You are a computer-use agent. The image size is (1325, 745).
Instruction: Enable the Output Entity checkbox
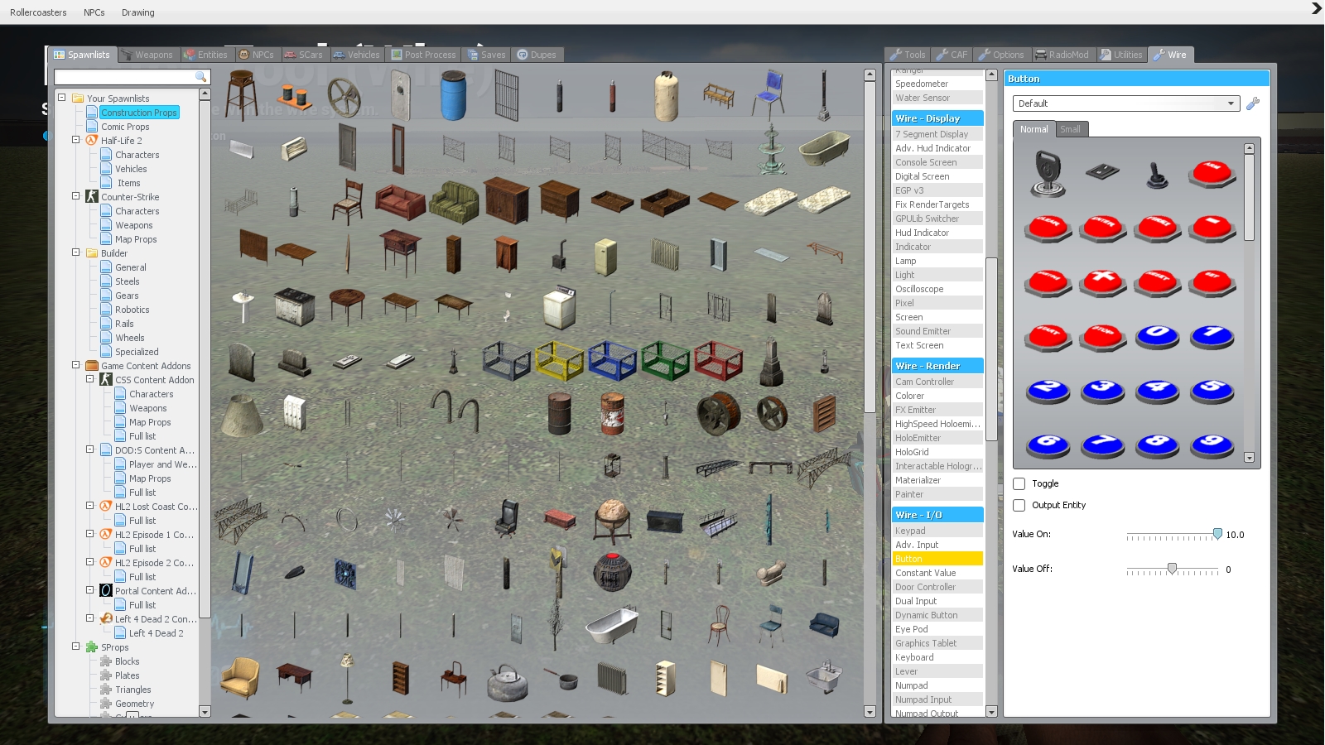pyautogui.click(x=1019, y=505)
